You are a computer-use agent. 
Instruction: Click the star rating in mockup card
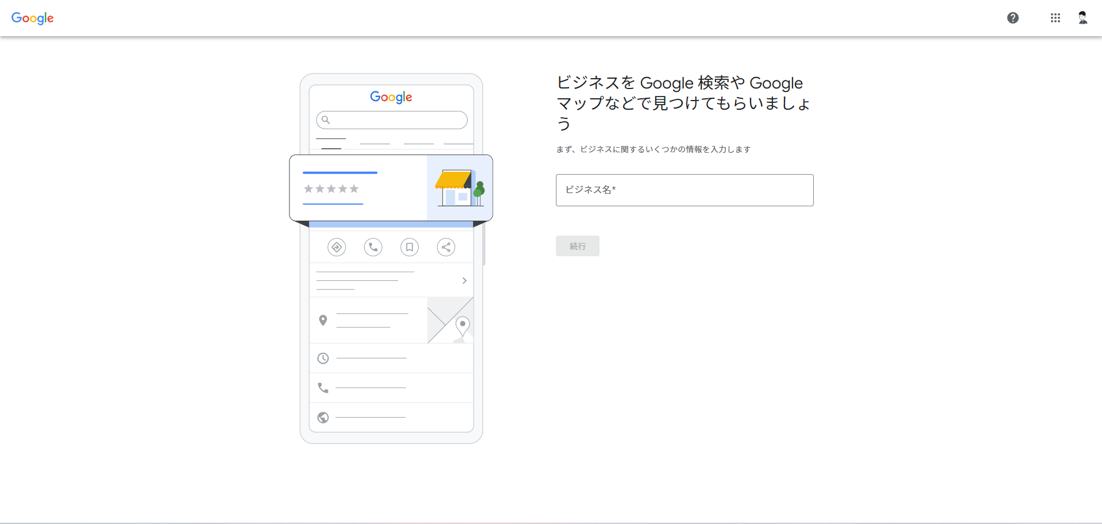point(331,188)
